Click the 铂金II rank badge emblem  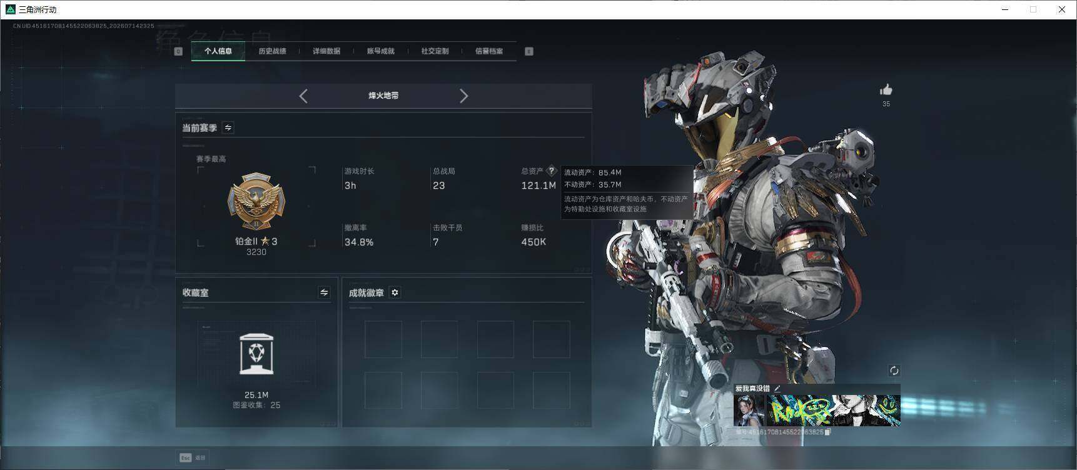[x=256, y=202]
